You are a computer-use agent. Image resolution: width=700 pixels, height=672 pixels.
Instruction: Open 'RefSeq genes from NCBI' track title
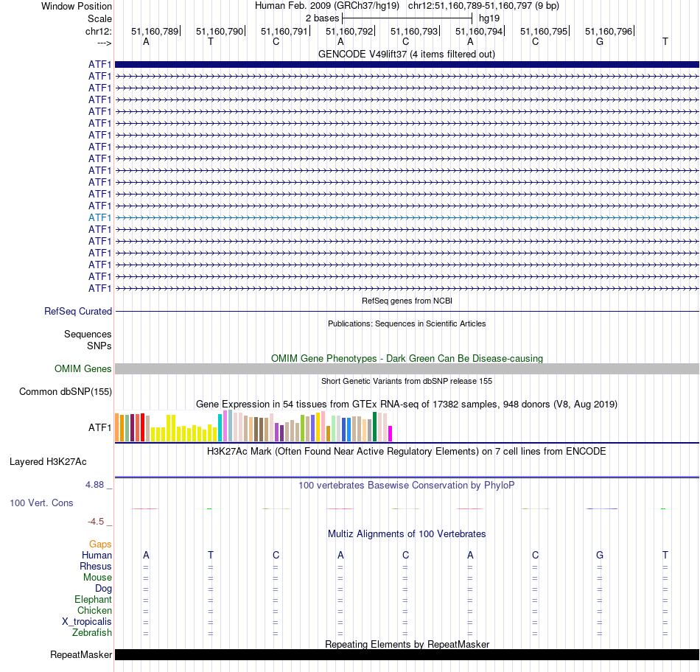click(407, 301)
